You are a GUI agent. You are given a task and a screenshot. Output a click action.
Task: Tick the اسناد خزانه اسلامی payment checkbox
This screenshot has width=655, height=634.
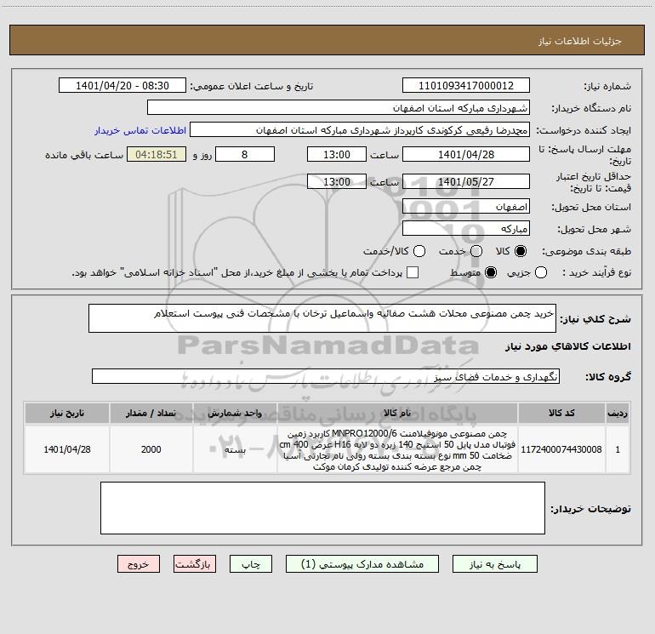413,272
